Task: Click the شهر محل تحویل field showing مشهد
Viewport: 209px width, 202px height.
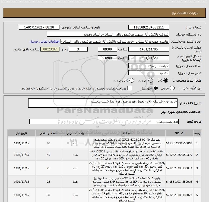Action: pyautogui.click(x=148, y=73)
